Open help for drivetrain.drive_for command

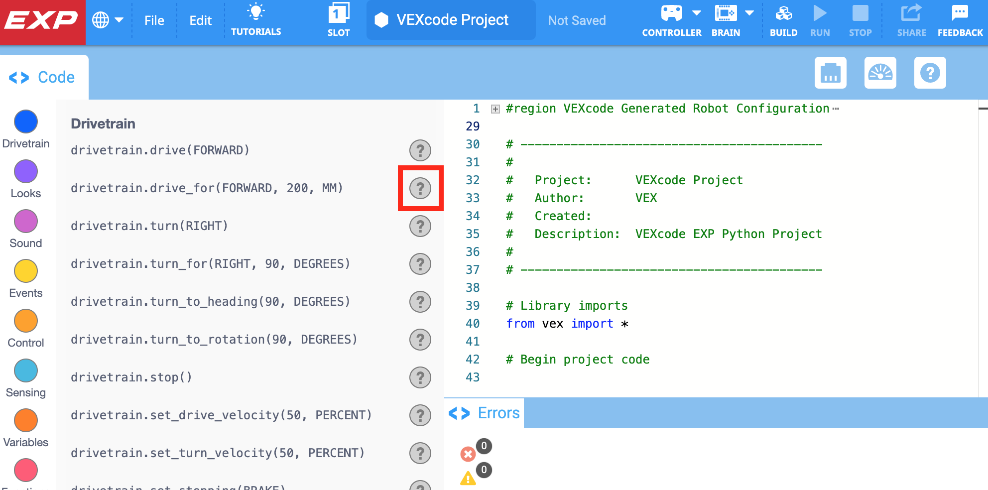[x=421, y=188]
